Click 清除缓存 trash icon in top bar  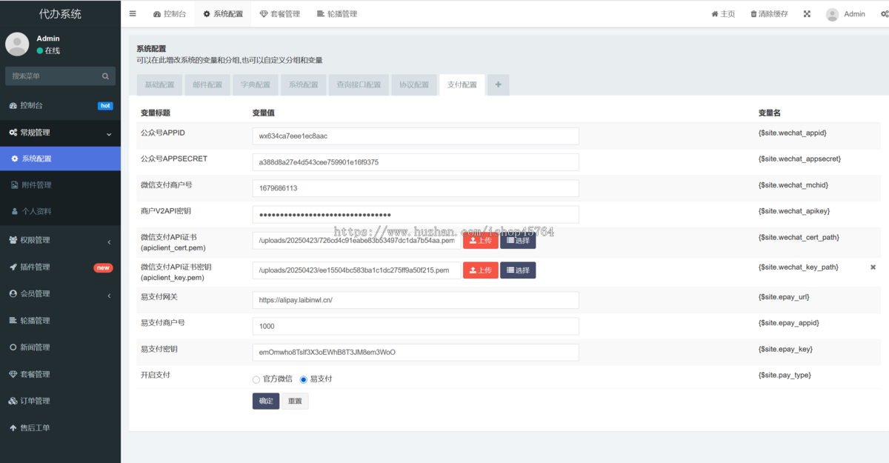(754, 14)
